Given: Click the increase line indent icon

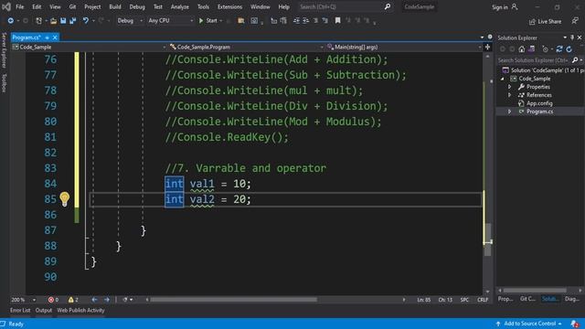Looking at the screenshot, I should [305, 21].
